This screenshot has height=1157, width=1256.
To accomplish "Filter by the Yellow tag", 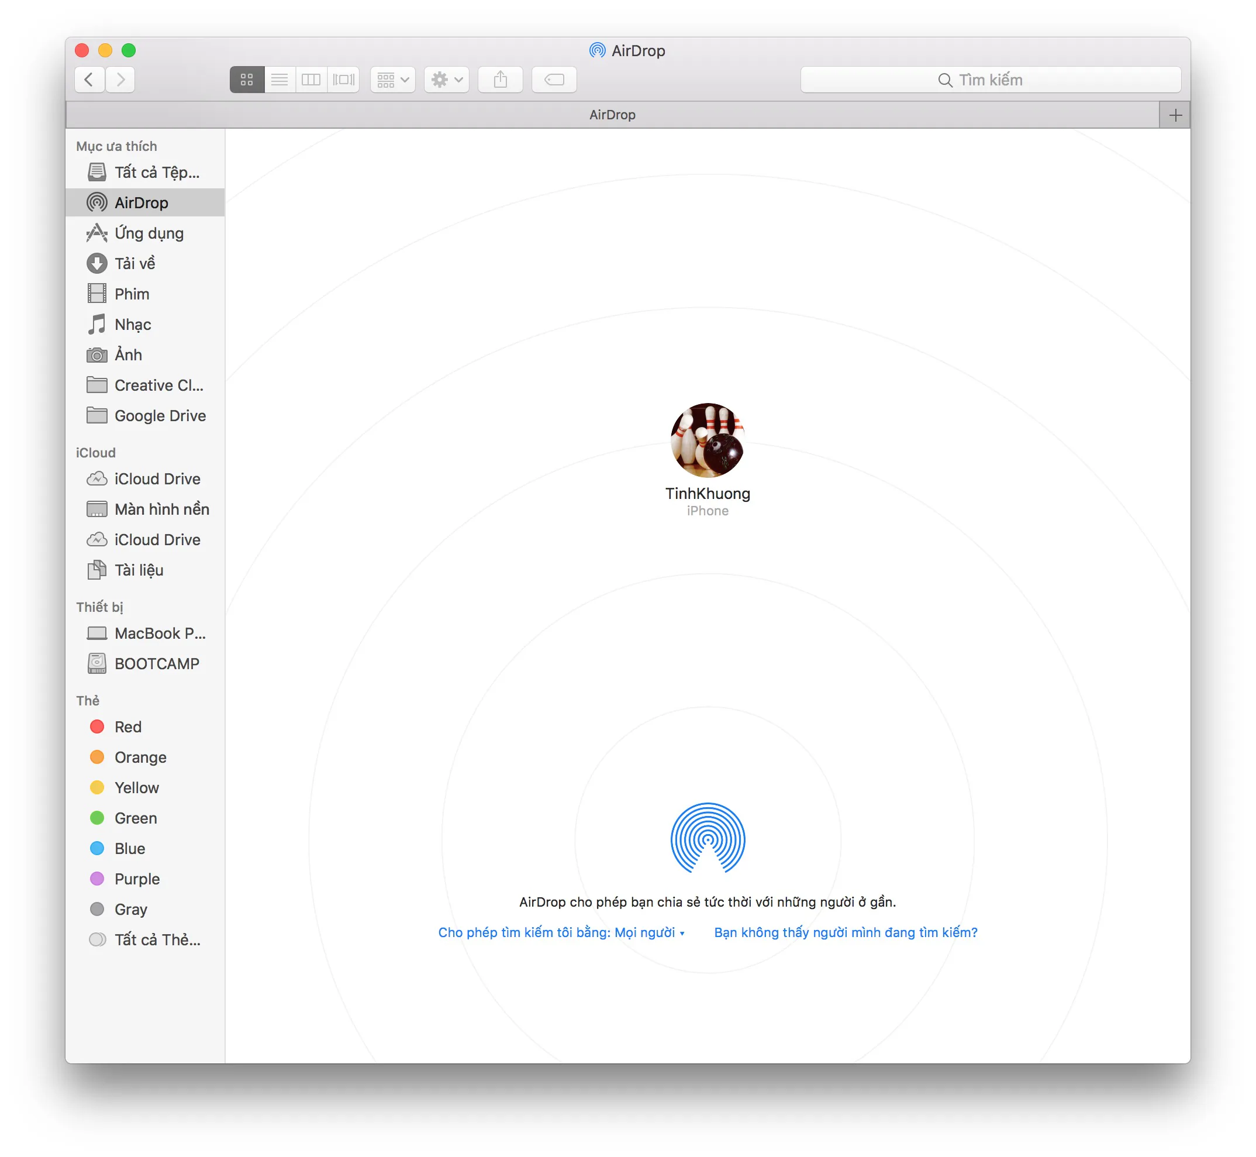I will (144, 787).
